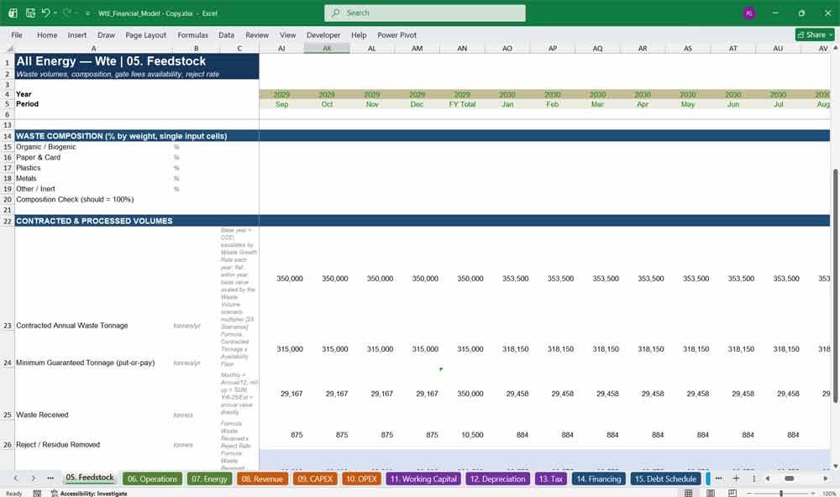Switch to the 06. Operations sheet tab
840x497 pixels.
click(x=152, y=479)
